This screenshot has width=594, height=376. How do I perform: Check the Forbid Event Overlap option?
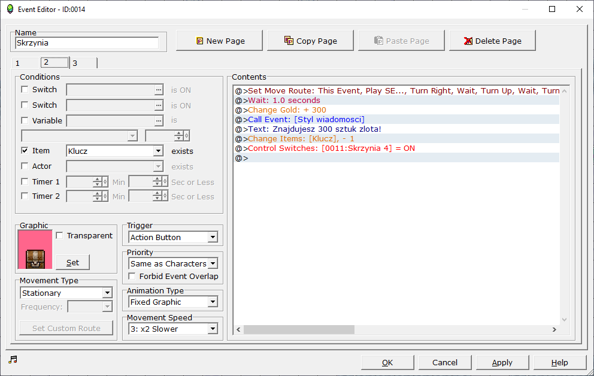132,277
